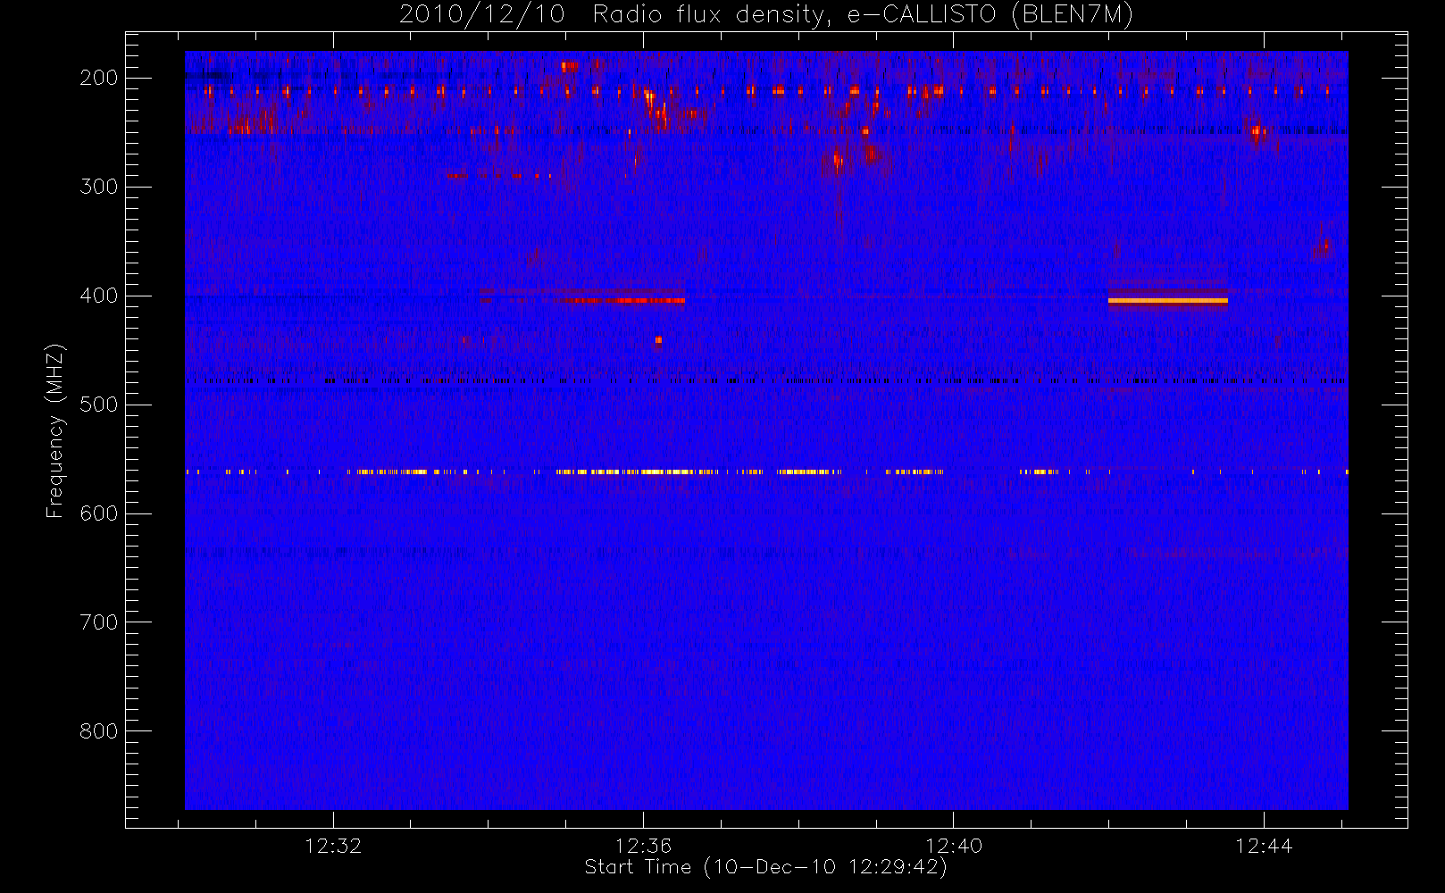
Task: Click the 12:44 time tick label
Action: click(1264, 846)
